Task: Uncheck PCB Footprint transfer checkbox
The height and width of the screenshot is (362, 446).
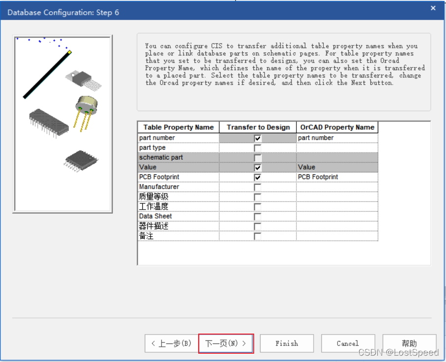Action: click(x=258, y=177)
